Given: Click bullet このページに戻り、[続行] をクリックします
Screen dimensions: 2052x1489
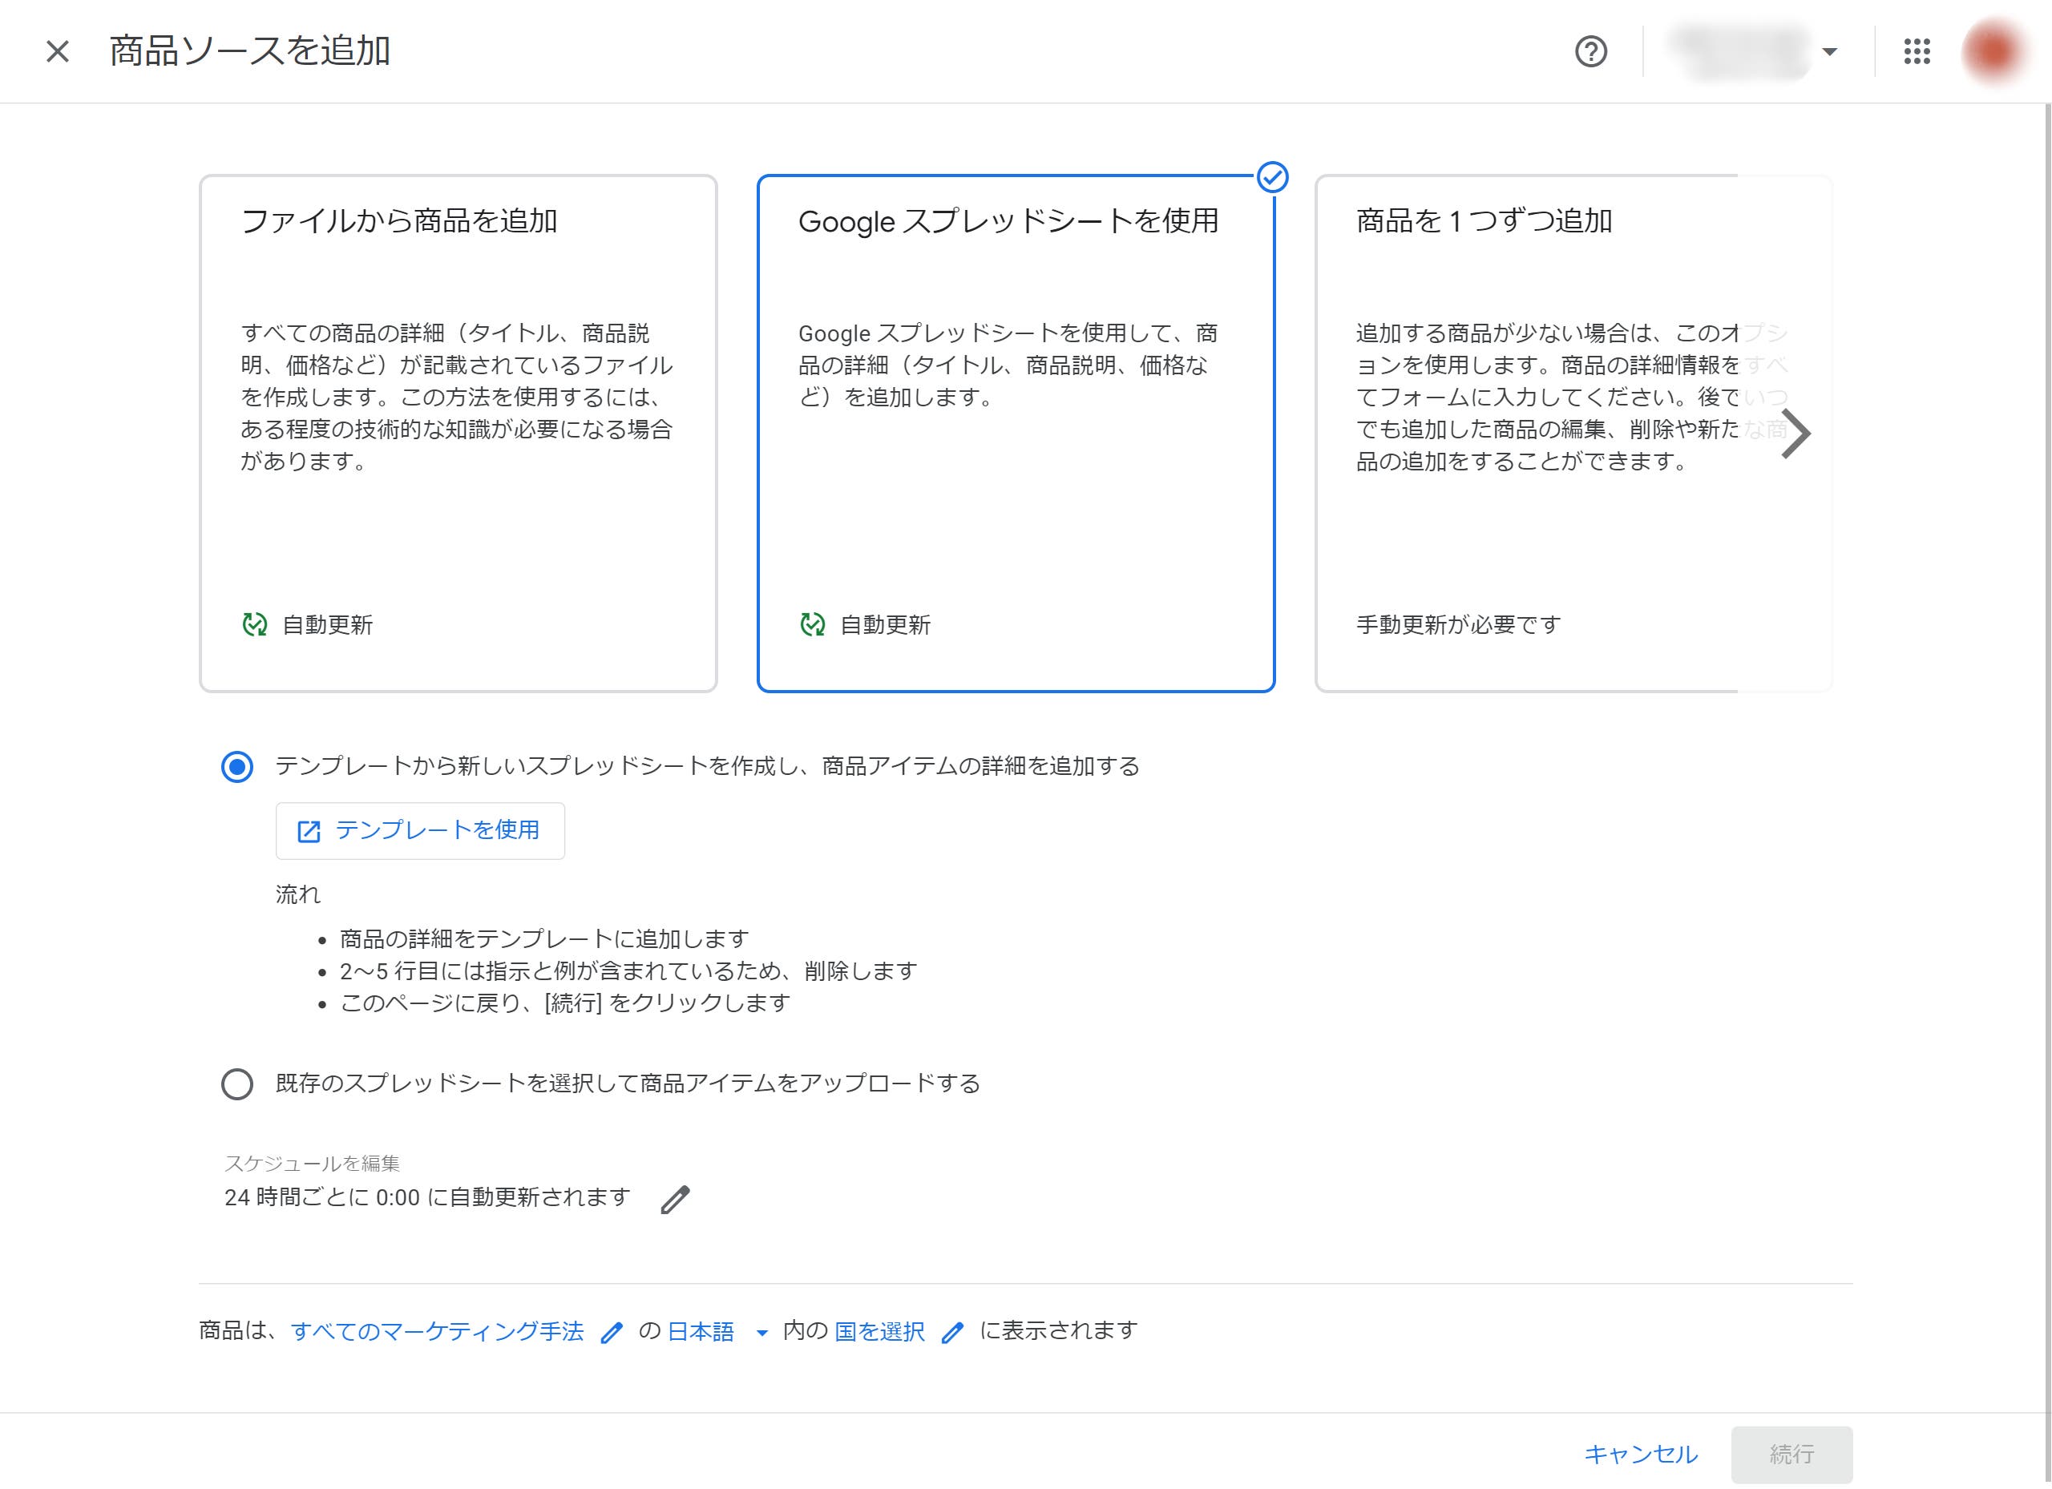Looking at the screenshot, I should click(x=565, y=1003).
